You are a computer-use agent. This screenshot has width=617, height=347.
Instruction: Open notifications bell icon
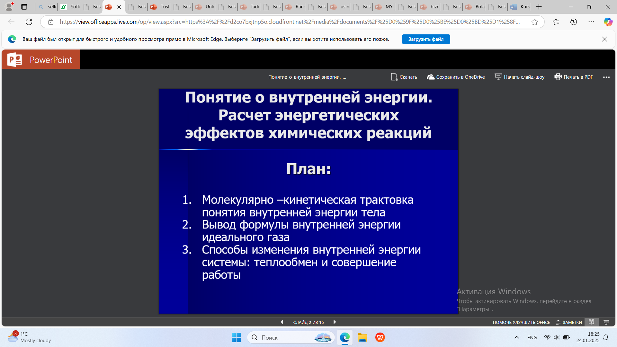click(x=606, y=337)
